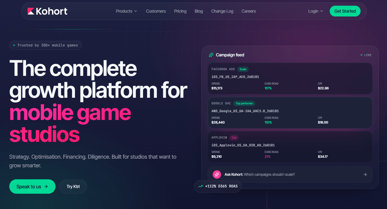Click the $34.17 CPI value
This screenshot has width=387, height=209.
(323, 157)
